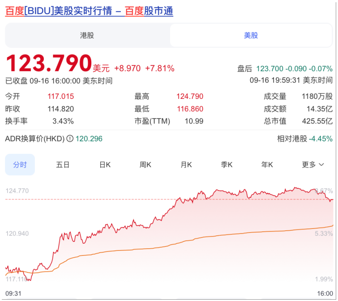Show the 日K candlestick chart
The width and height of the screenshot is (338, 301).
pos(105,165)
